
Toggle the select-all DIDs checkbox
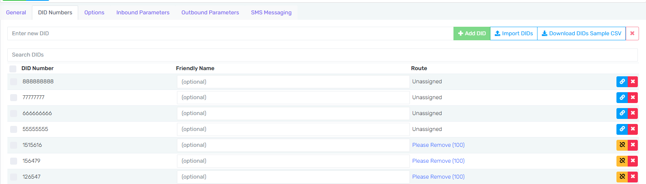coord(13,69)
